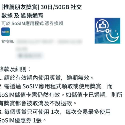
Task: Tap the small stars beside the moon
Action: (117, 32)
